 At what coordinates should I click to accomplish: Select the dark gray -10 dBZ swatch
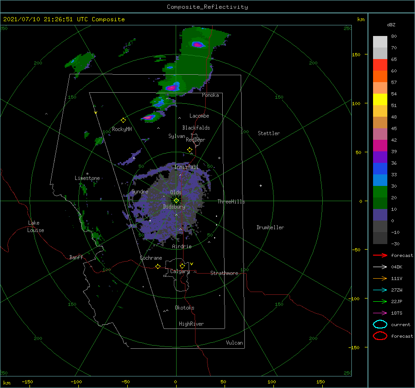coord(380,238)
